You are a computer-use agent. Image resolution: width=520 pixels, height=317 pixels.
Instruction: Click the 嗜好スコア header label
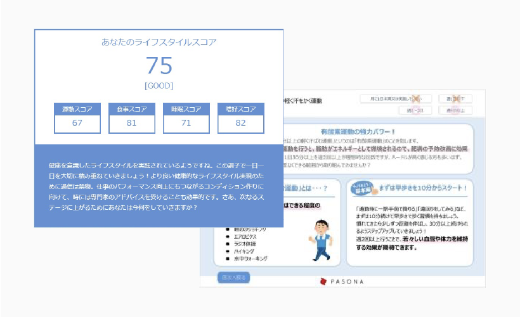[241, 109]
